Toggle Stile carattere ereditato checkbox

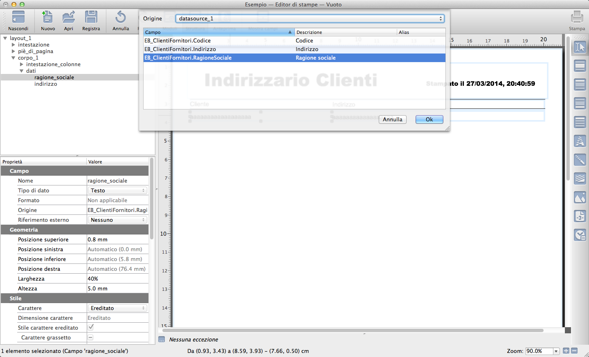coord(91,327)
